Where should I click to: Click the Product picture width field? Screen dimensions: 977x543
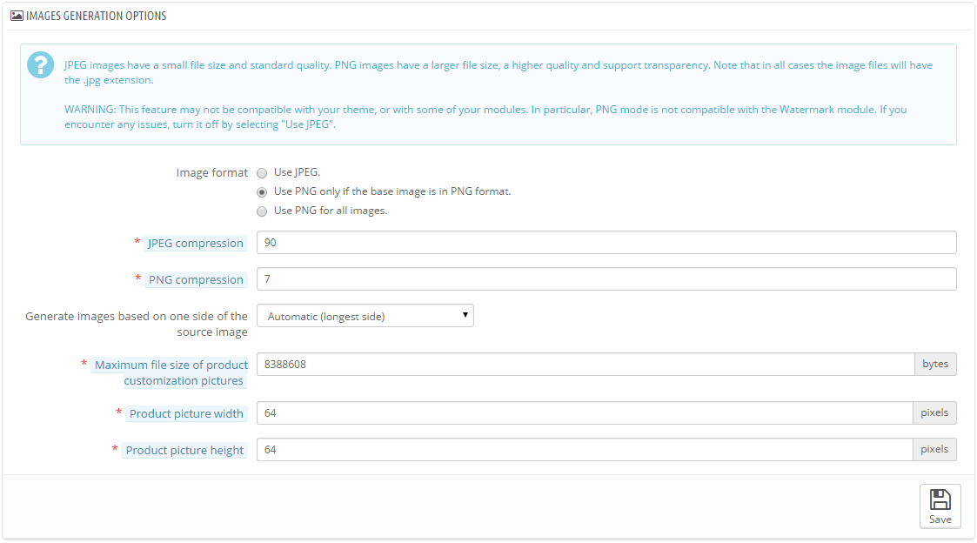pos(585,412)
